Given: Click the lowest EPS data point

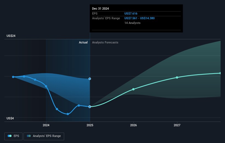Looking at the screenshot, I should tap(68, 114).
